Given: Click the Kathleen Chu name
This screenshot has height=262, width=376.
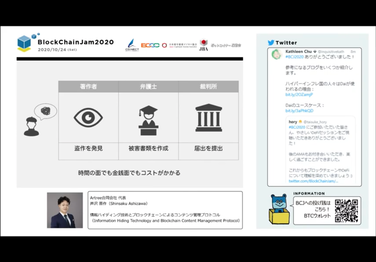Looking at the screenshot, I should tap(298, 51).
